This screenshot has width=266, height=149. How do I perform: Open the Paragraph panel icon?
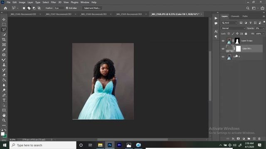point(216,37)
